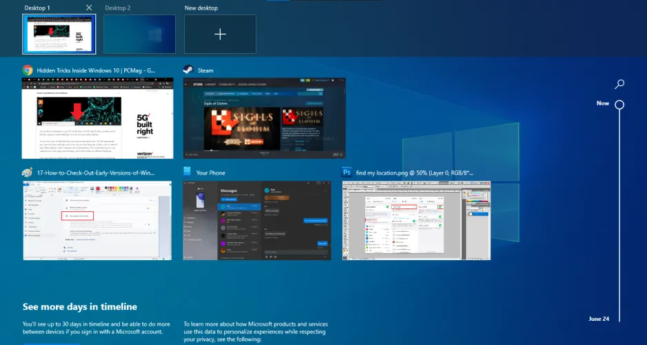647x345 pixels.
Task: Click the "Your Phone" window title text
Action: [211, 173]
